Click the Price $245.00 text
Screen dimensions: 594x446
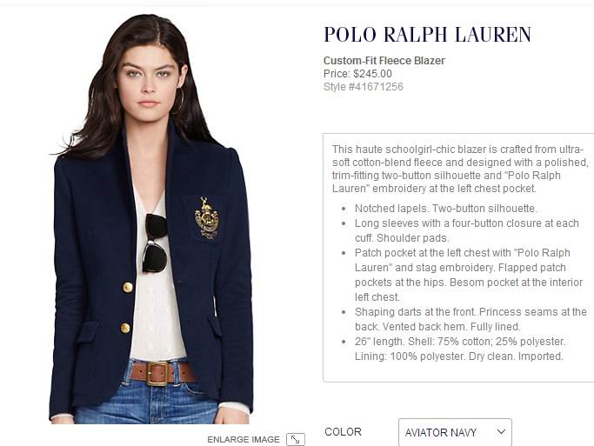357,73
